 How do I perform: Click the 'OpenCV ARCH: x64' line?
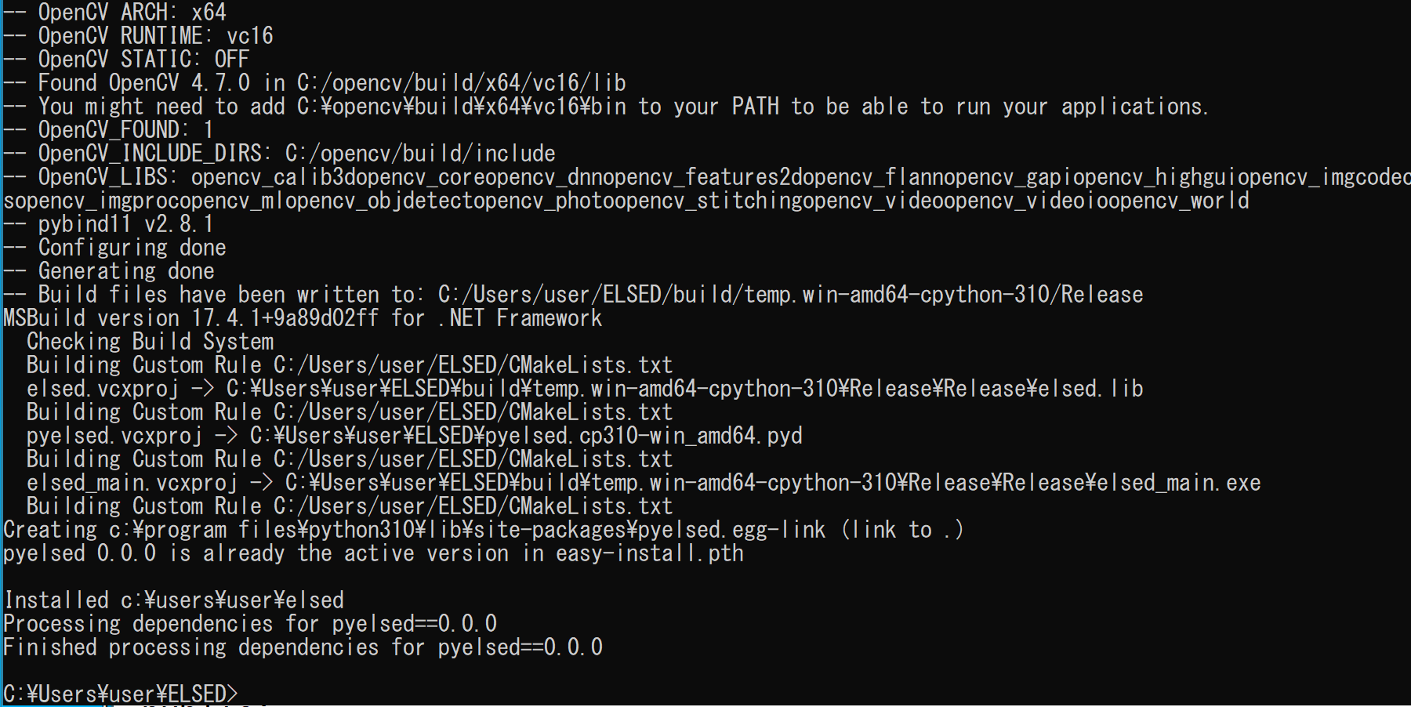tap(114, 13)
